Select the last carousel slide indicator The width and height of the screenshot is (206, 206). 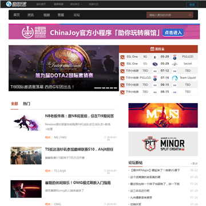[x=116, y=88]
